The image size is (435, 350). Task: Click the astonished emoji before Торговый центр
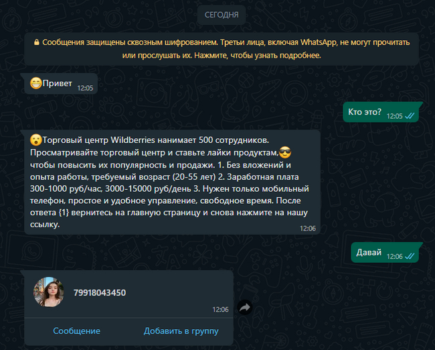pyautogui.click(x=35, y=140)
